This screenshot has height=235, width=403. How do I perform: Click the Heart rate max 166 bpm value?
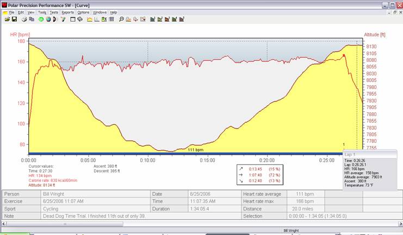point(305,201)
